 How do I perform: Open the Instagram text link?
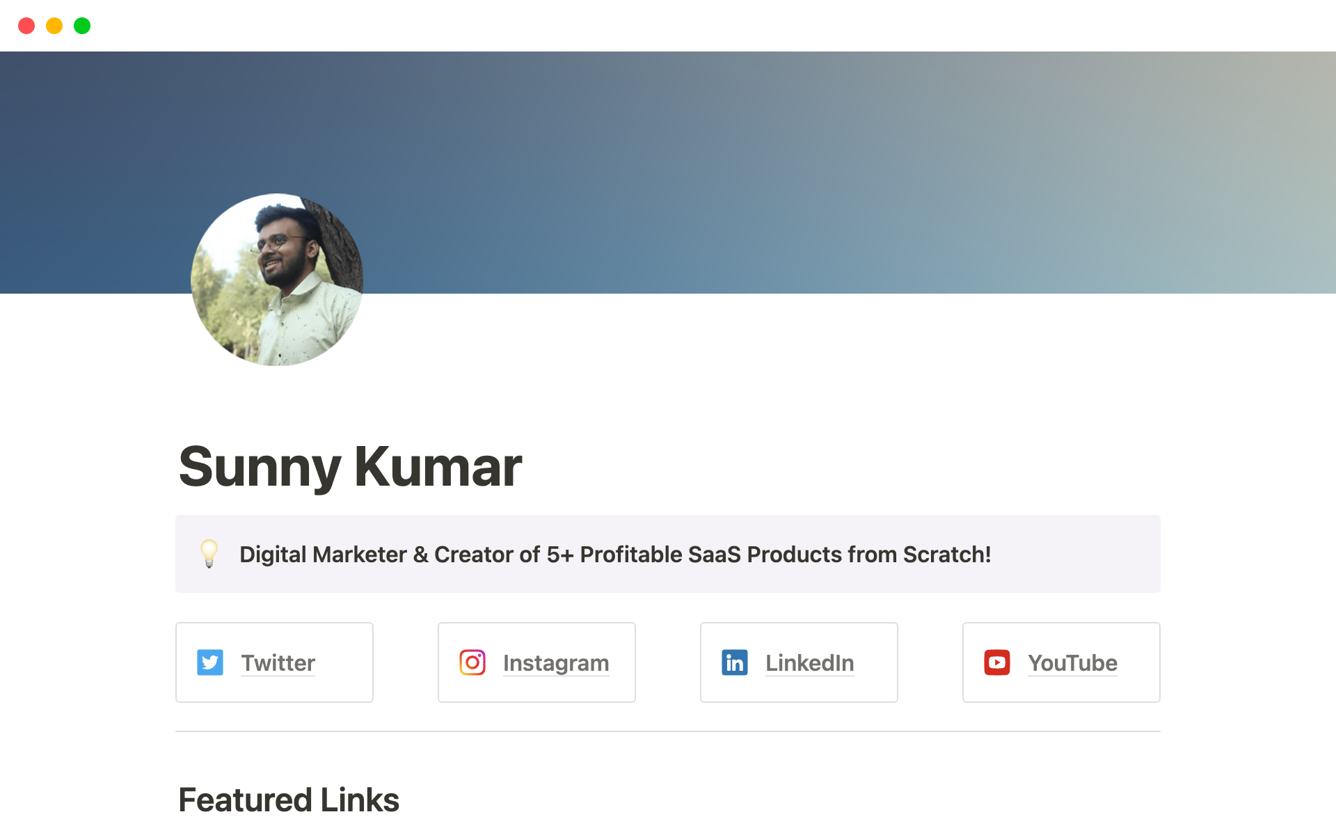(555, 663)
